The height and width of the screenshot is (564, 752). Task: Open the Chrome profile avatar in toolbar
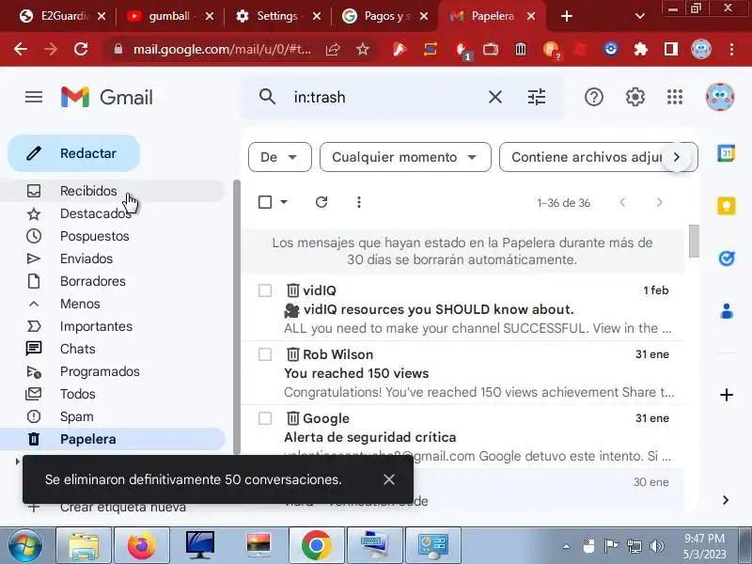pos(701,49)
